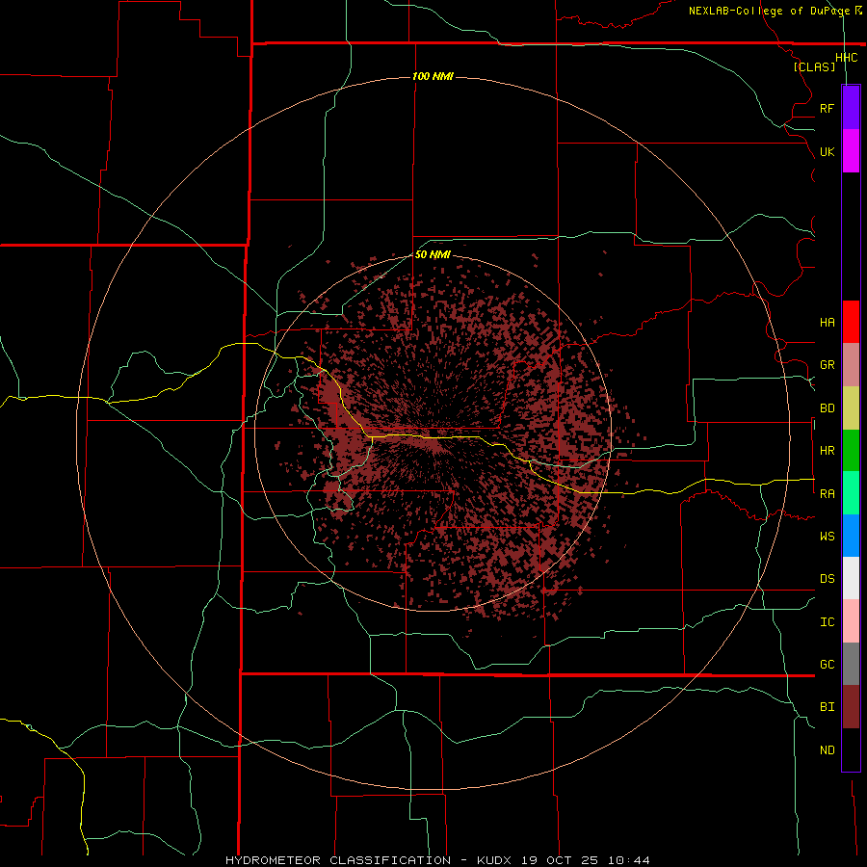Click the WS blue legend swatch

pos(851,536)
